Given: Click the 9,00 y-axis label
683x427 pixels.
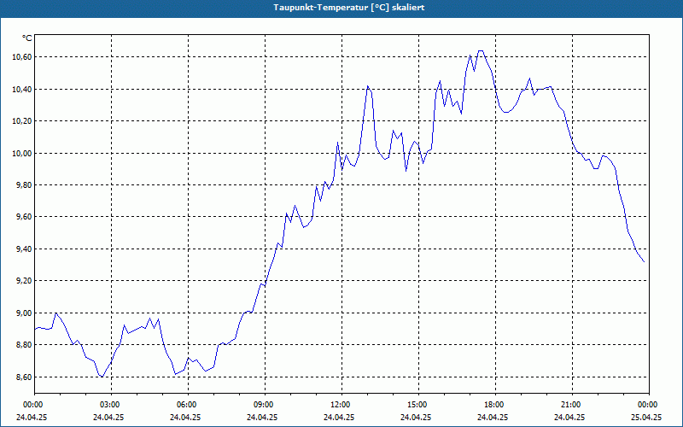Looking at the screenshot, I should [x=24, y=313].
